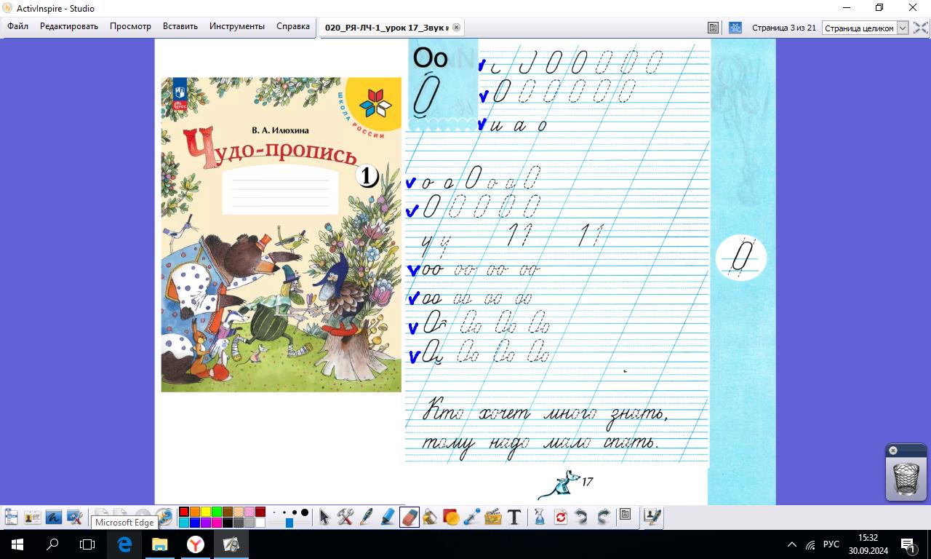931x559 pixels.
Task: Pick the white color swatch
Action: pos(260,523)
